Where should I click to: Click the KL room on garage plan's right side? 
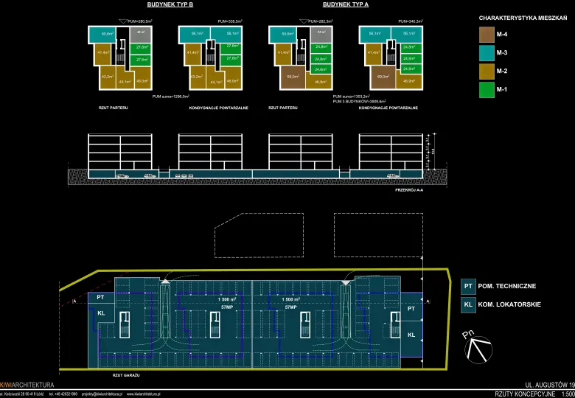[411, 335]
